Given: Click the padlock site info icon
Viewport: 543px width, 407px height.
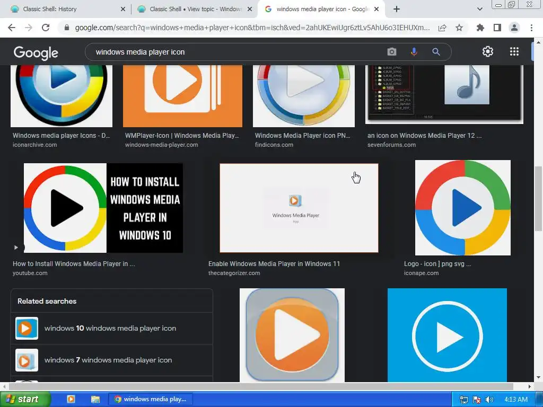Looking at the screenshot, I should (x=67, y=28).
